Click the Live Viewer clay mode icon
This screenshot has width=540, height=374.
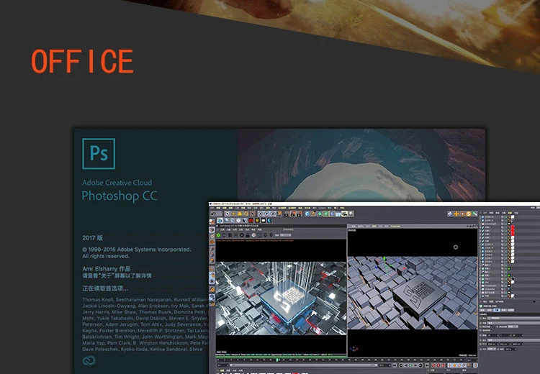254,235
